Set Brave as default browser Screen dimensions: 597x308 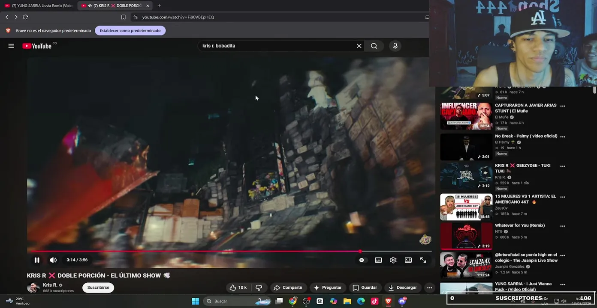pos(130,30)
